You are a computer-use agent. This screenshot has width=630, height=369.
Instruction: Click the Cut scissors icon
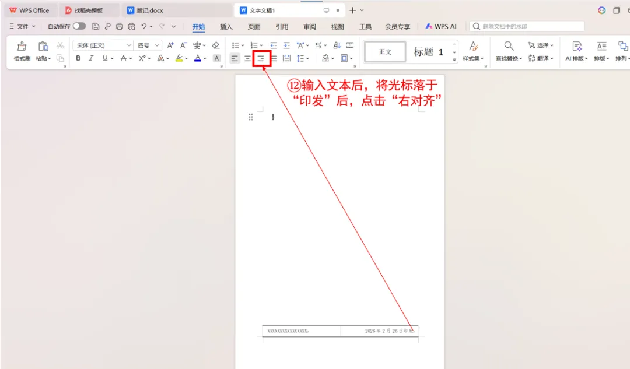click(60, 45)
